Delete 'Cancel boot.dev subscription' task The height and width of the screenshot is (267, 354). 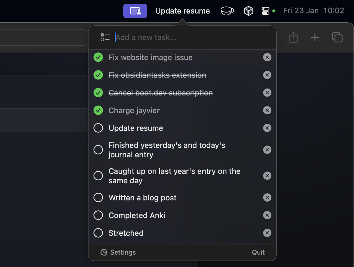pos(267,93)
